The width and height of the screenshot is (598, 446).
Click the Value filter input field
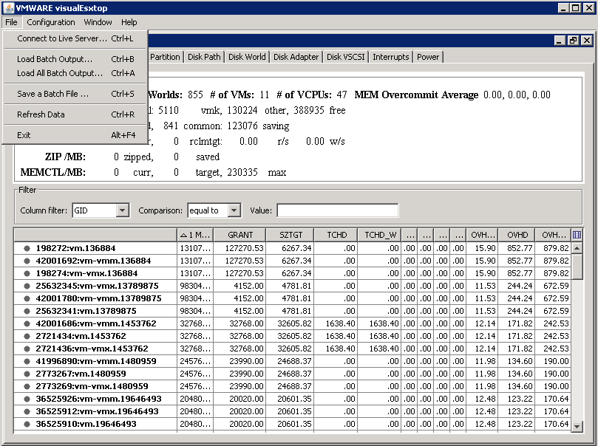[338, 210]
